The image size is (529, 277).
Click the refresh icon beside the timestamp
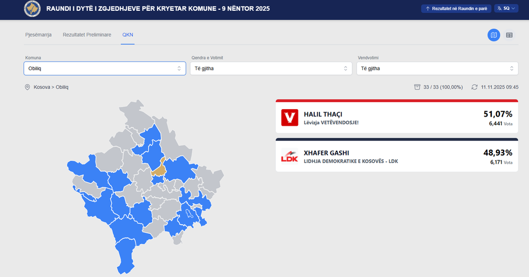pos(474,87)
